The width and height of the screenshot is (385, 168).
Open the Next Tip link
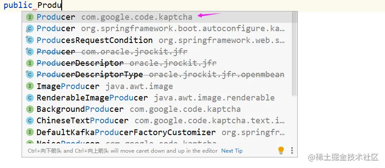pyautogui.click(x=232, y=151)
